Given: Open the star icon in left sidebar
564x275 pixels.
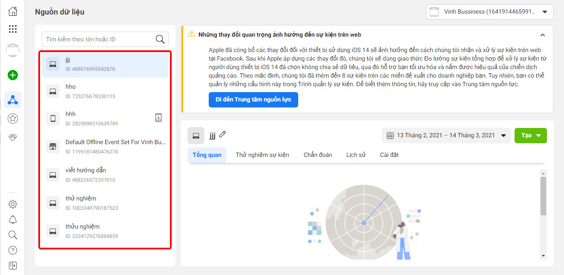Looking at the screenshot, I should pyautogui.click(x=13, y=119).
